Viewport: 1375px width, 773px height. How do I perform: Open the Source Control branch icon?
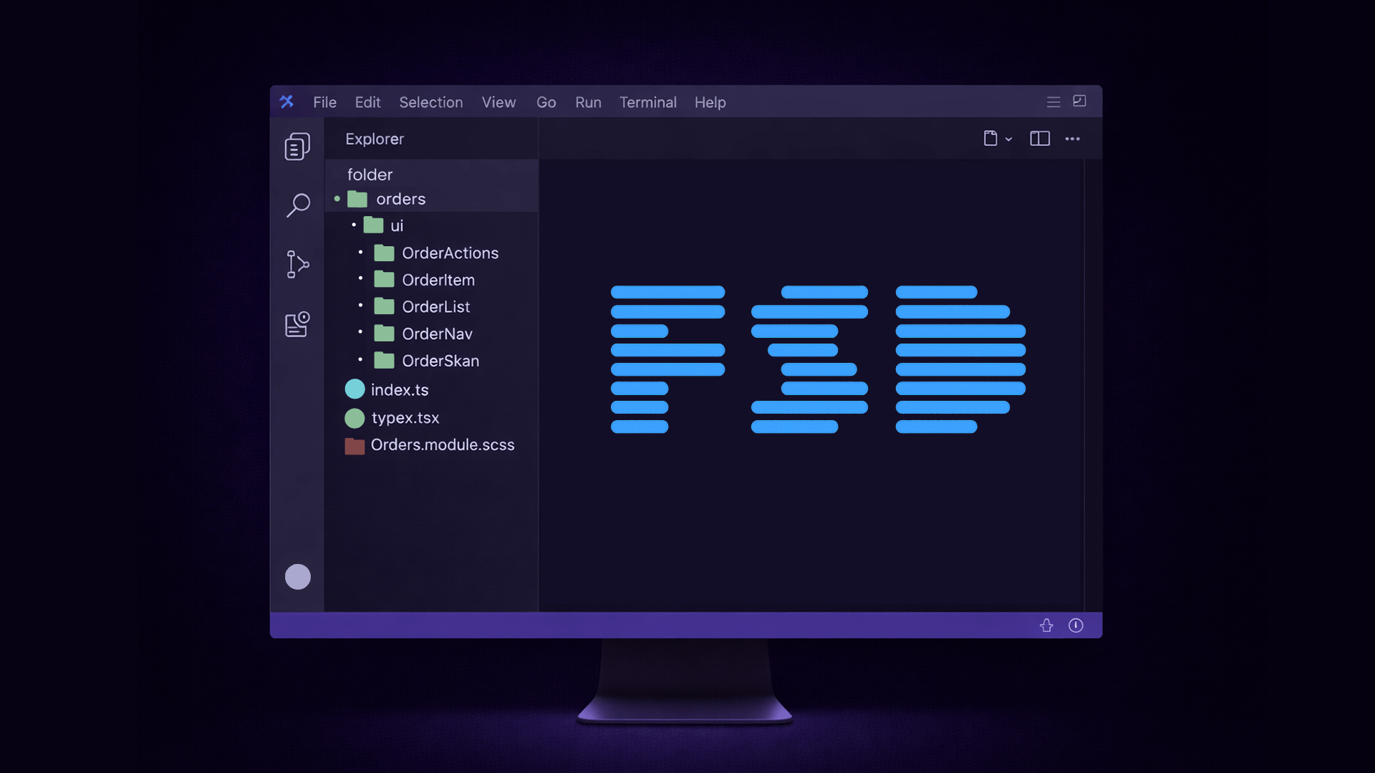[297, 264]
